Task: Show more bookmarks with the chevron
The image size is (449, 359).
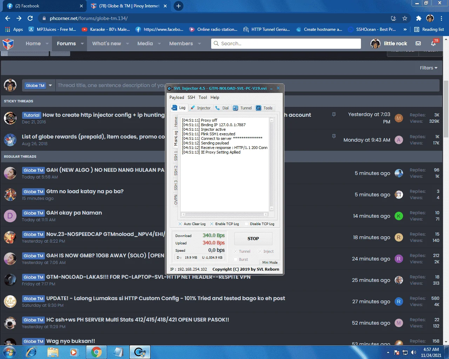Action: click(405, 29)
